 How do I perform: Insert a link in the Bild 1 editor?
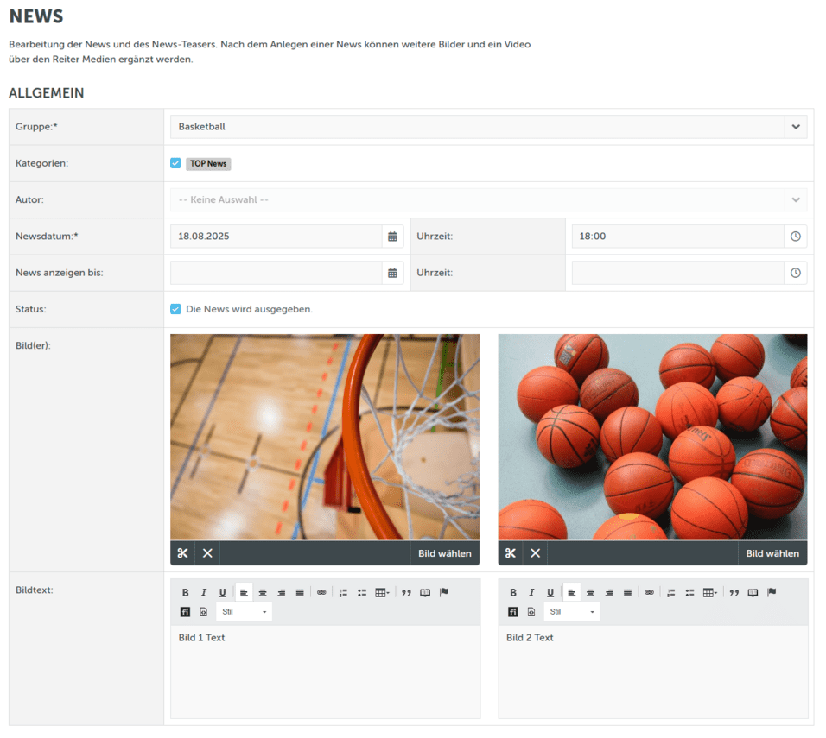click(x=321, y=593)
